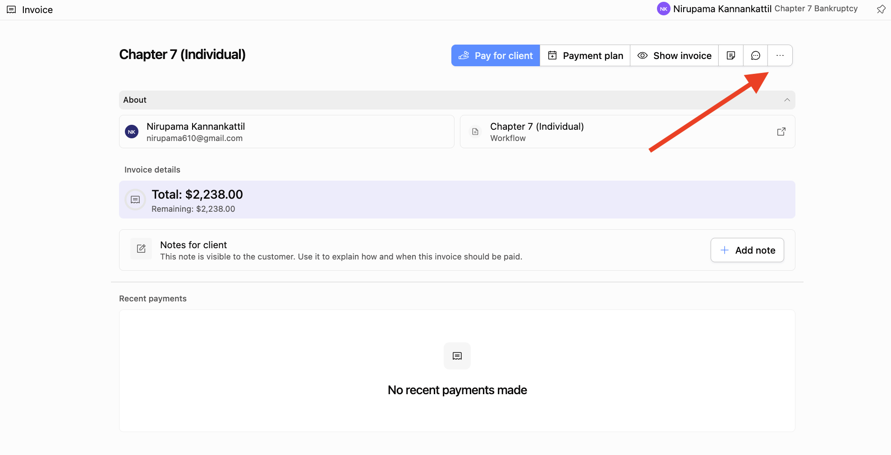Click the No recent payments made message

pos(457,390)
